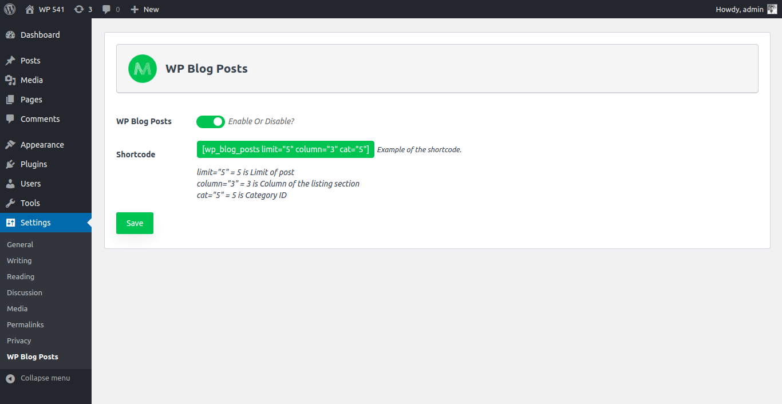Click the admin avatar image
The image size is (782, 404).
tap(772, 9)
